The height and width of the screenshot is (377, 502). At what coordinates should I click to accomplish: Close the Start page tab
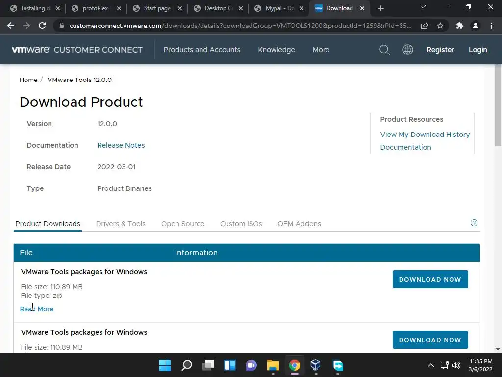click(180, 8)
